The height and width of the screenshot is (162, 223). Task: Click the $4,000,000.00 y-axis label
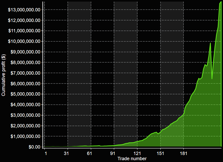[x=26, y=105]
